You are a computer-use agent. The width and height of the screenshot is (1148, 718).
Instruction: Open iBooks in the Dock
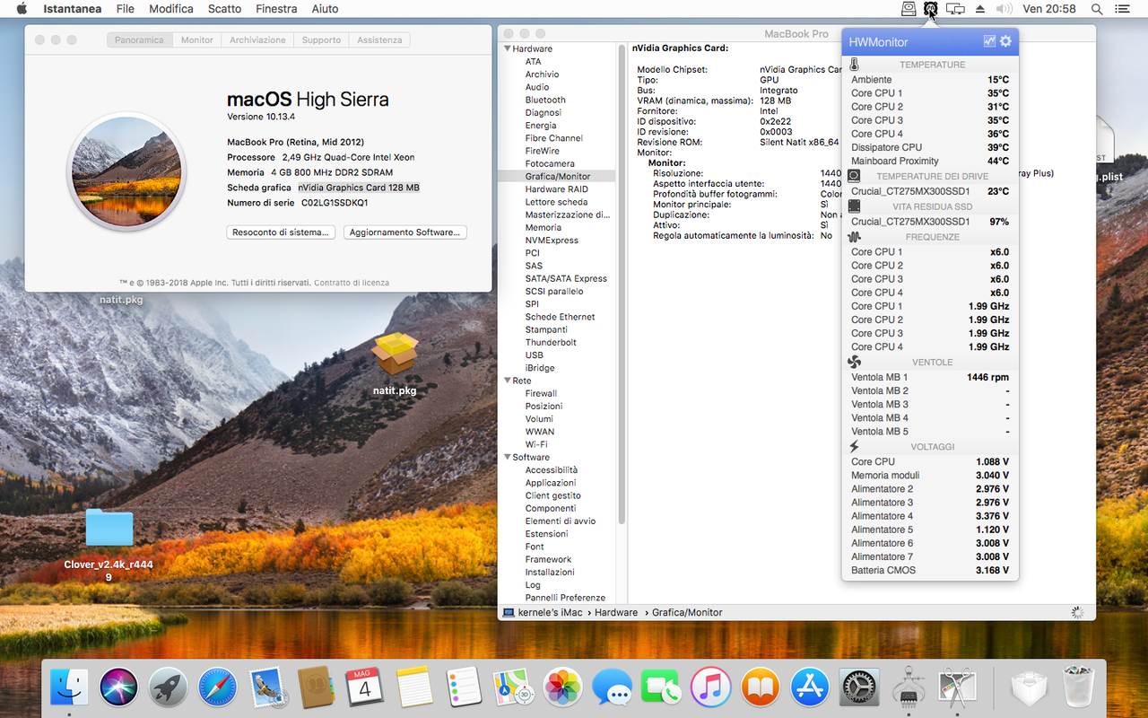pos(761,687)
